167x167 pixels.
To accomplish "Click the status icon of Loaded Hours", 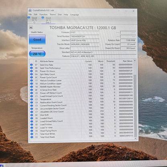I will coord(32,118).
